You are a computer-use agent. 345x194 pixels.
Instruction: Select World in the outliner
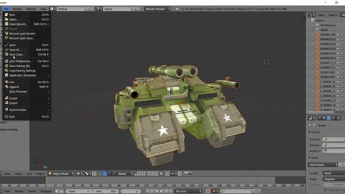click(324, 30)
